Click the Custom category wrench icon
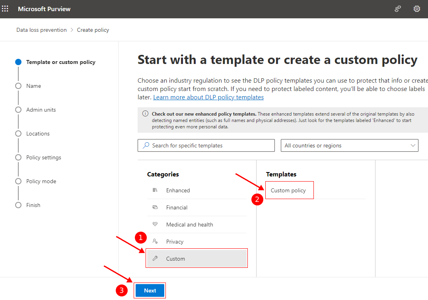This screenshot has width=428, height=300. pyautogui.click(x=155, y=259)
